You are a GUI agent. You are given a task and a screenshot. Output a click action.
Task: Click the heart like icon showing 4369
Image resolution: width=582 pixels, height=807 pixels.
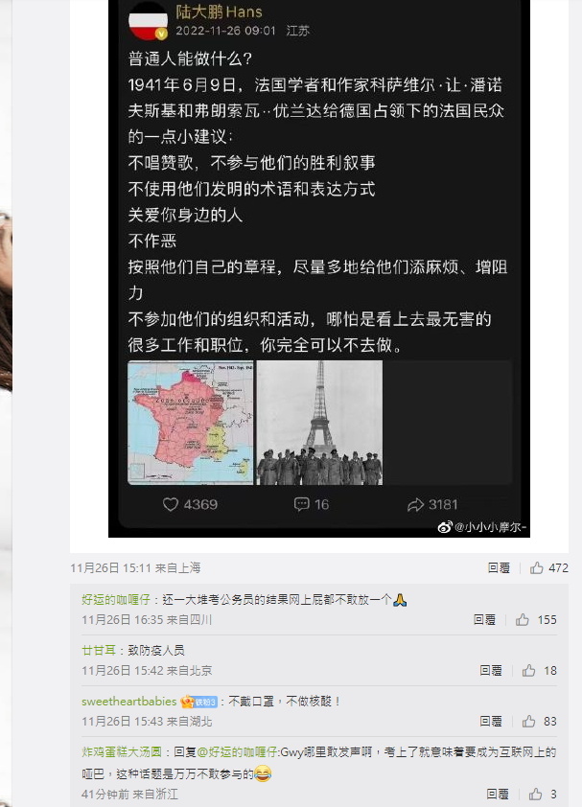click(171, 504)
